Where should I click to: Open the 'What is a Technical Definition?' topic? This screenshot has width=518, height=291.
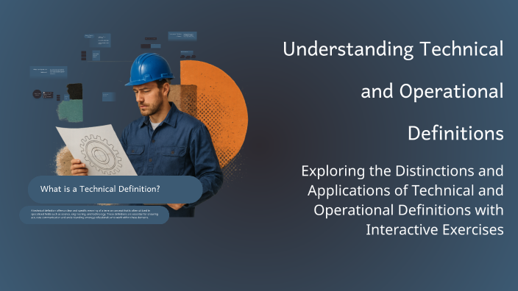point(116,190)
